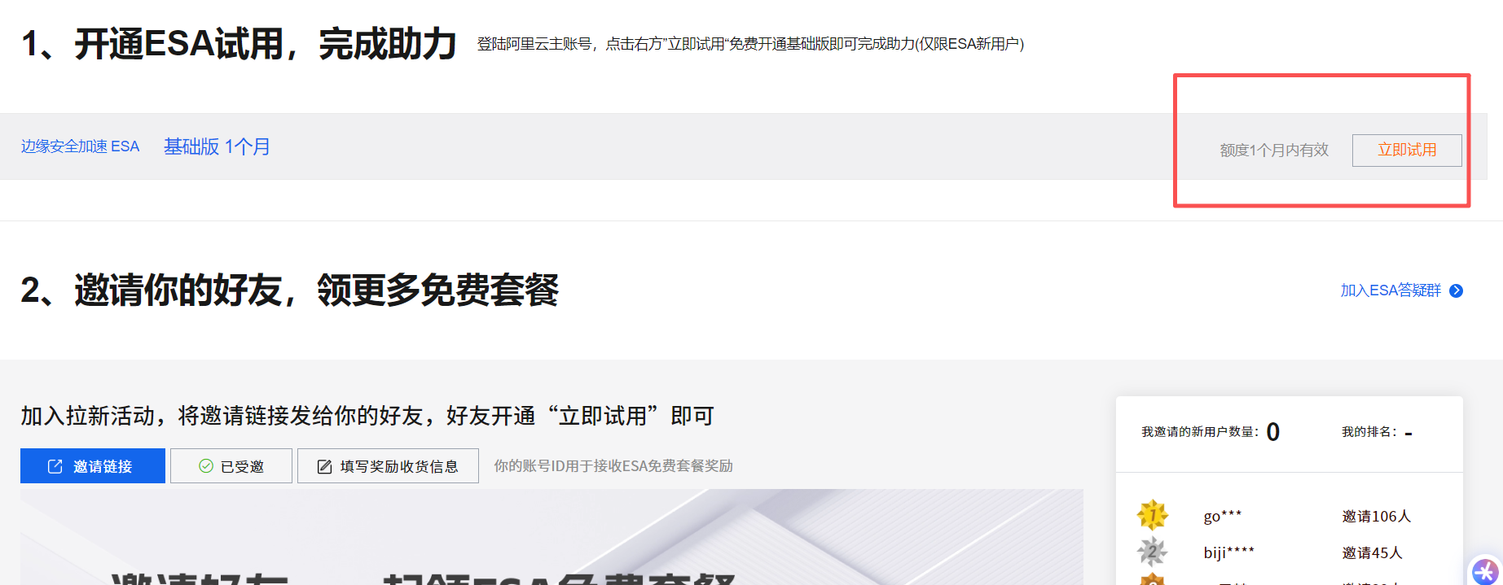Click the heading 邀请你的好友，领更多免费套餐
Screen dimensions: 1503x585
[x=290, y=290]
